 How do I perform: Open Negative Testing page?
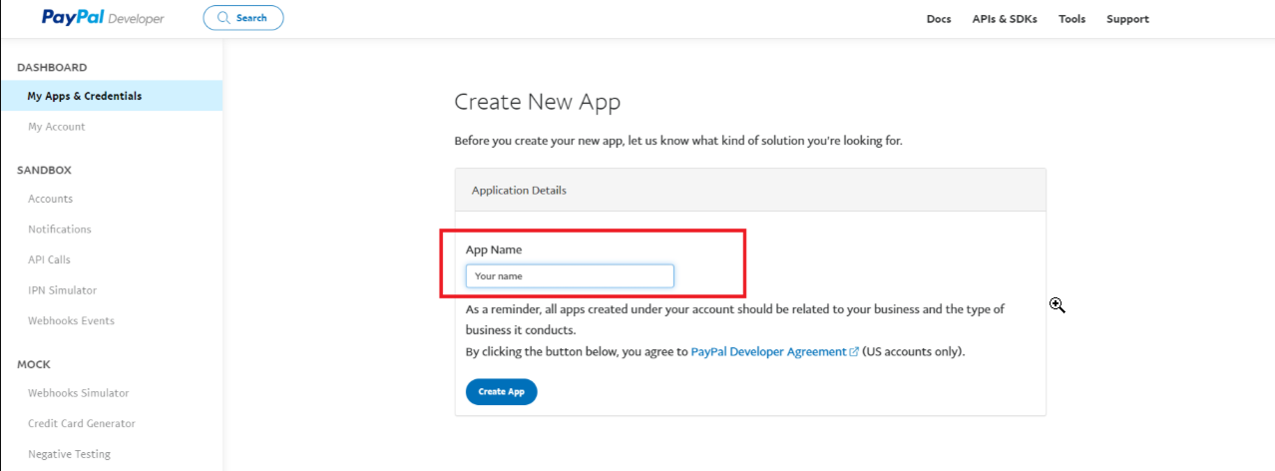click(69, 454)
